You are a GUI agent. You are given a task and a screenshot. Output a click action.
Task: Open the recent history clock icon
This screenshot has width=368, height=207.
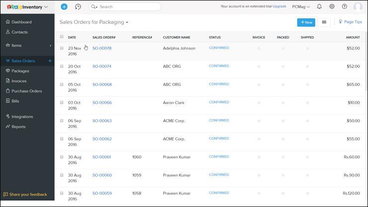point(78,7)
